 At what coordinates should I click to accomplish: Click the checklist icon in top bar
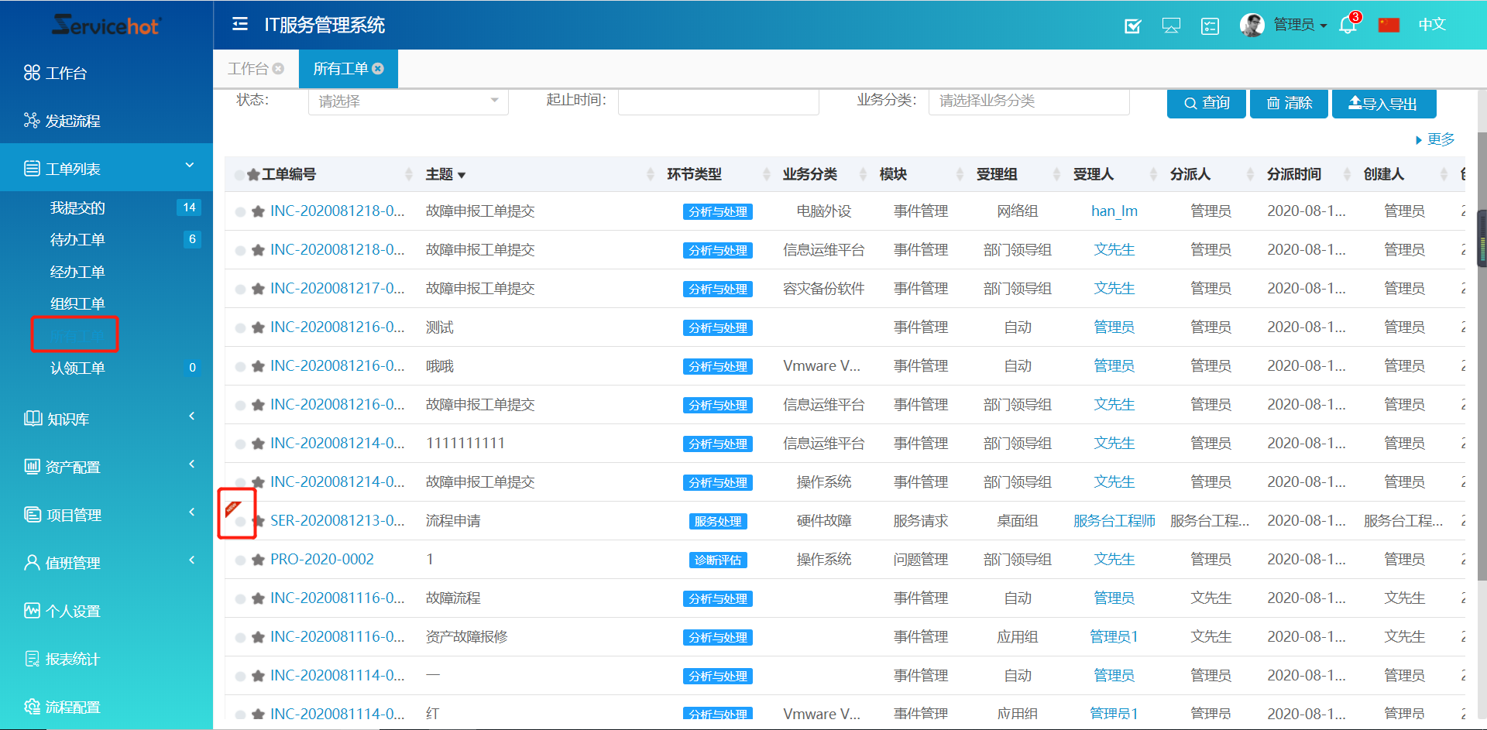pyautogui.click(x=1132, y=26)
